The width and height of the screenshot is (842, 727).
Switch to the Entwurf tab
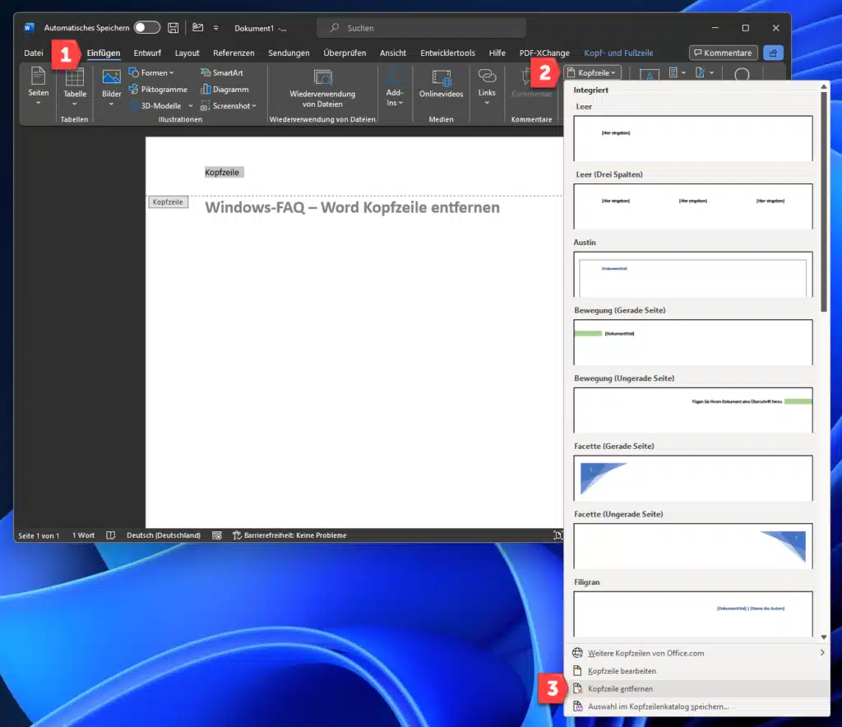(147, 53)
